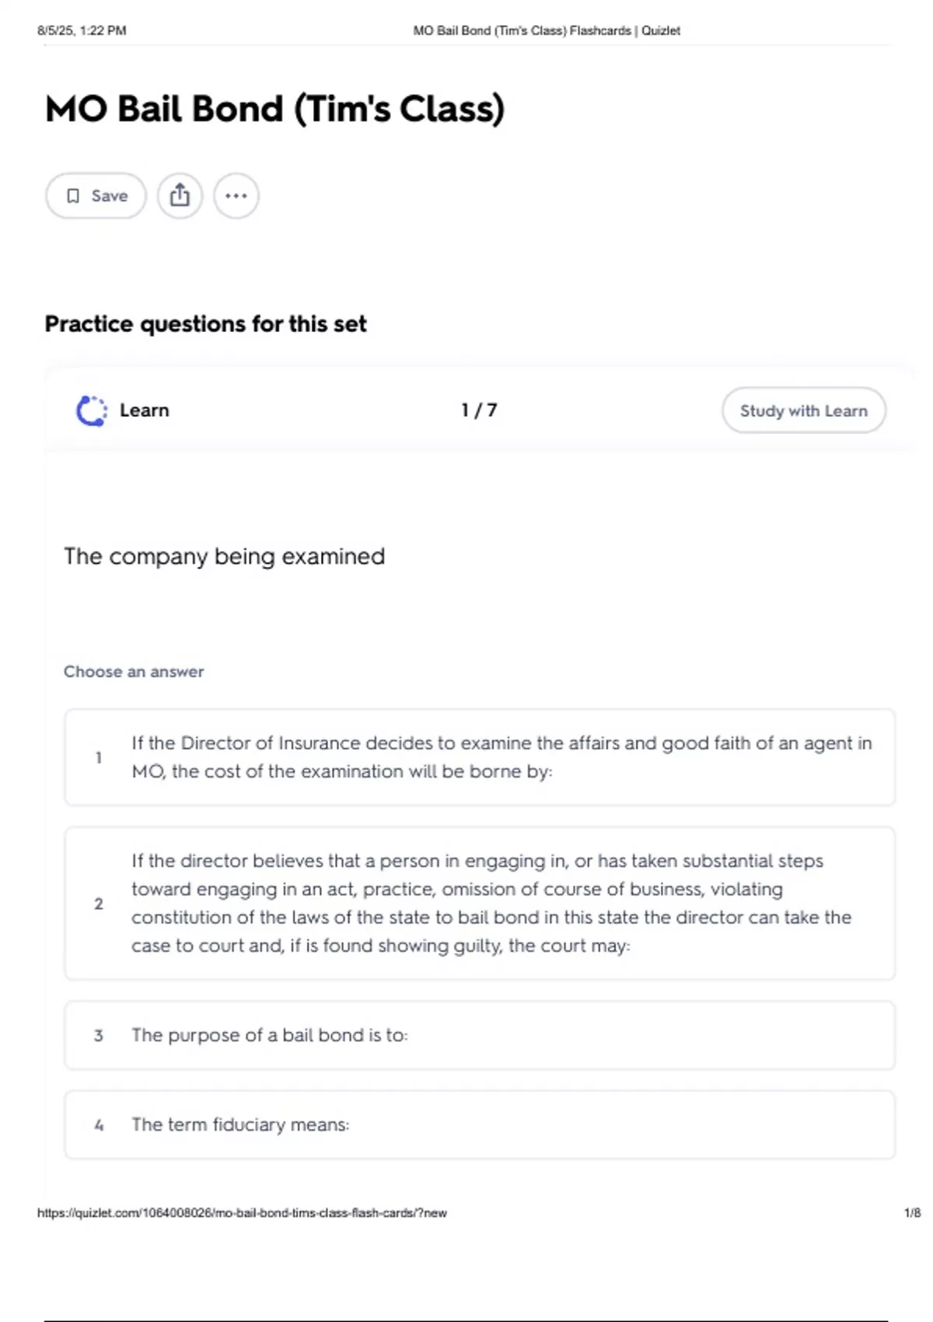Click the Learn mode circular icon
The width and height of the screenshot is (933, 1322).
click(92, 411)
